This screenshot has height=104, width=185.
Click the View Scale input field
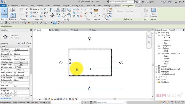point(21,49)
